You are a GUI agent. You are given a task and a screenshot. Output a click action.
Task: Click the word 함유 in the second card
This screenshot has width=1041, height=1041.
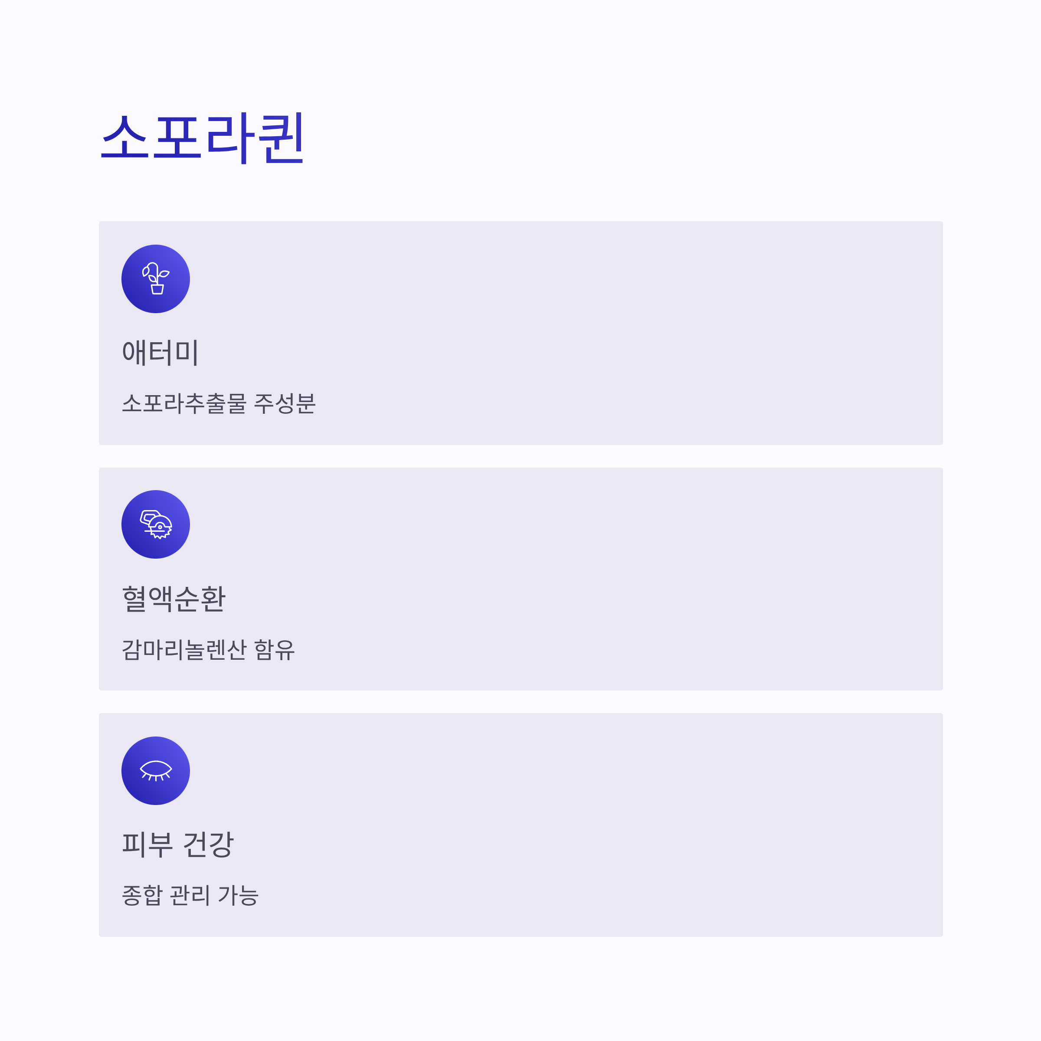275,649
